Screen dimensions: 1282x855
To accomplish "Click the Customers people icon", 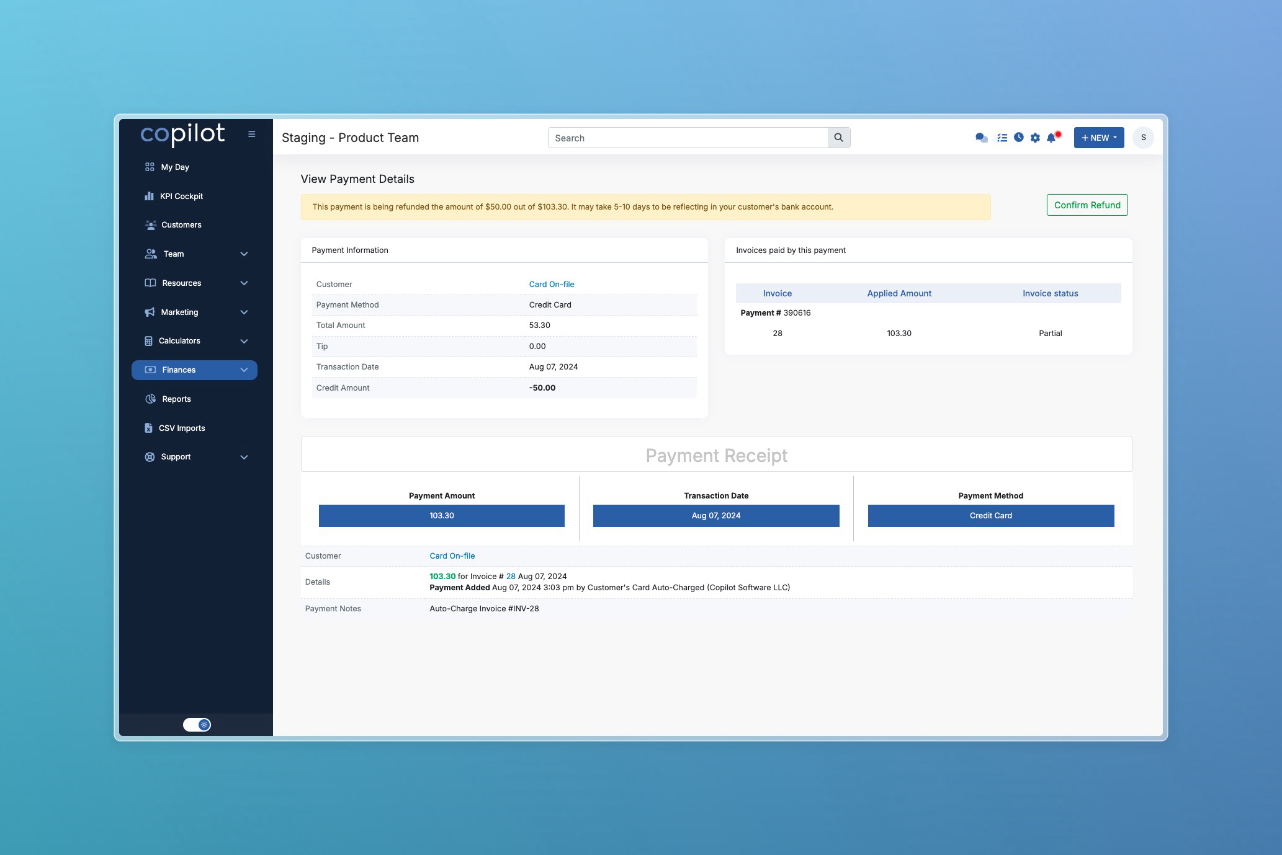I will 150,224.
